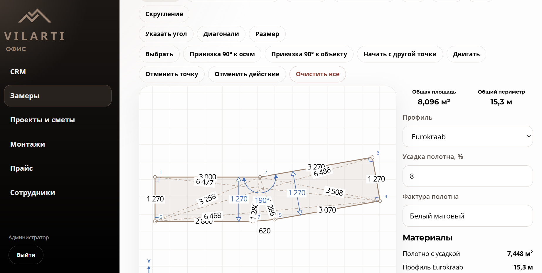Select vertex point 5 on drawing
This screenshot has height=273, width=542.
274,219
